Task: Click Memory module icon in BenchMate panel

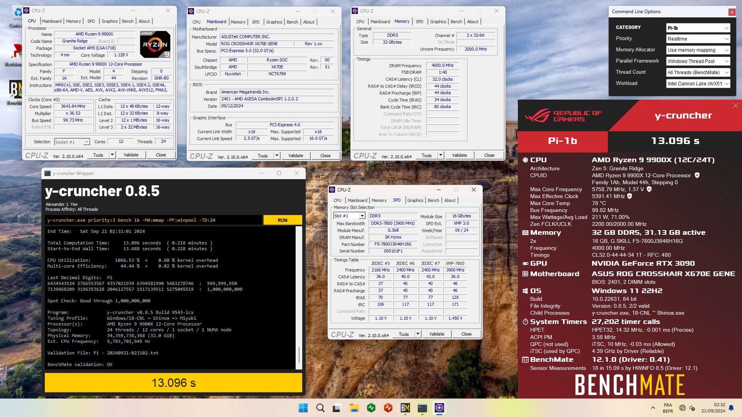Action: pos(525,232)
